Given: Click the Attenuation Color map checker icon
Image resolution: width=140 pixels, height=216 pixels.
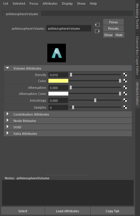Looking at the screenshot, I should click(x=125, y=93).
